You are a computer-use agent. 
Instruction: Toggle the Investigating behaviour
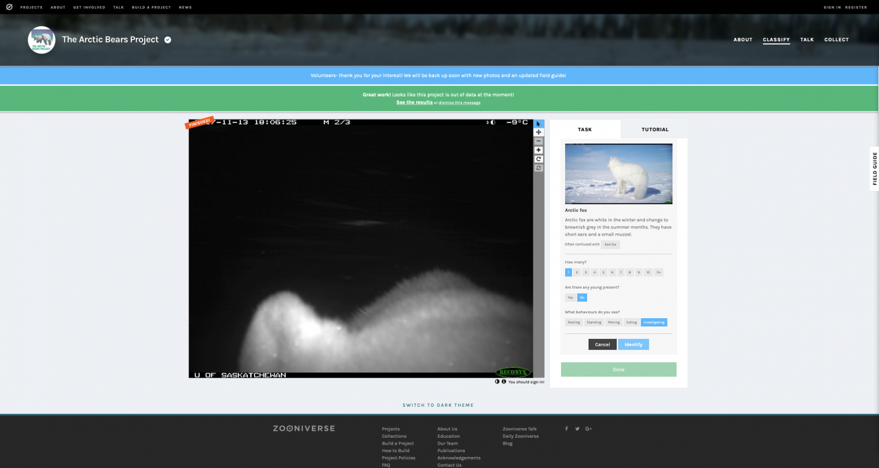tap(654, 322)
